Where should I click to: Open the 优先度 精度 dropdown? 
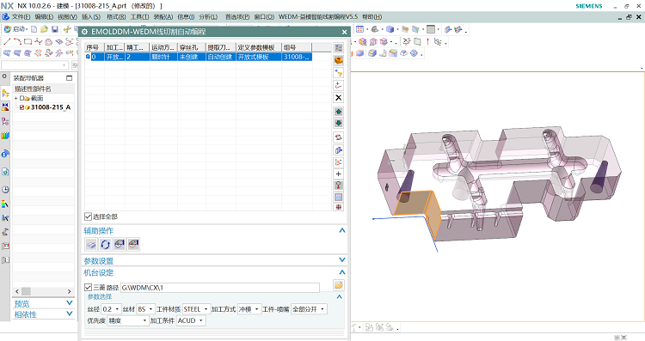(128, 320)
